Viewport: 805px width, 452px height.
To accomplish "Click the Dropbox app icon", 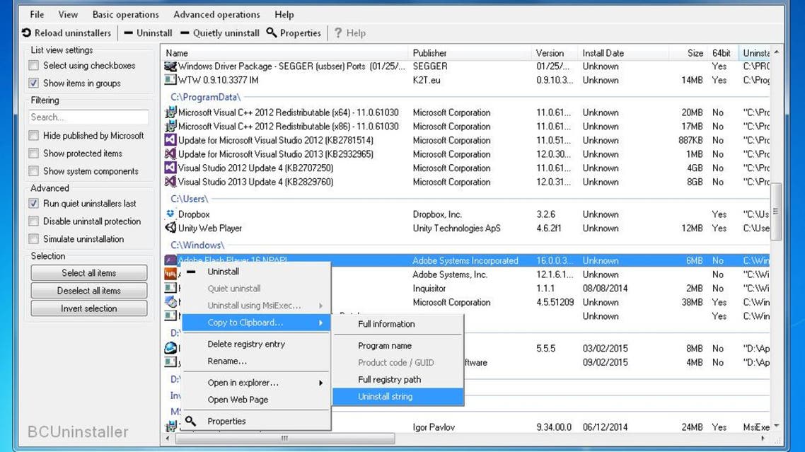I will click(170, 214).
